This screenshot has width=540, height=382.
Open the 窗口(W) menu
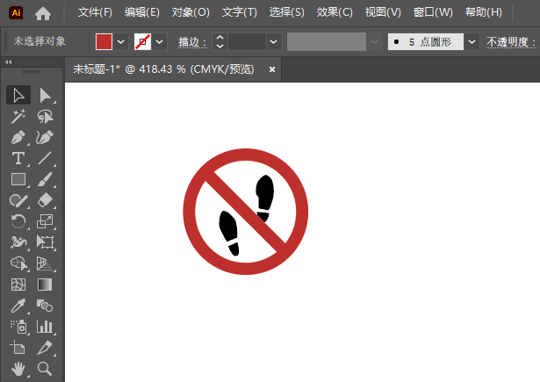pyautogui.click(x=433, y=12)
